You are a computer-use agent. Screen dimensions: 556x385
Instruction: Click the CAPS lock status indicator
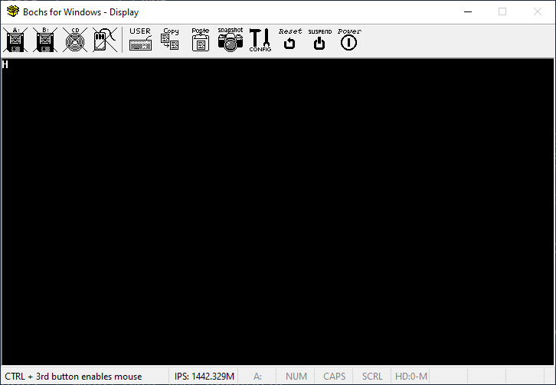click(x=334, y=376)
